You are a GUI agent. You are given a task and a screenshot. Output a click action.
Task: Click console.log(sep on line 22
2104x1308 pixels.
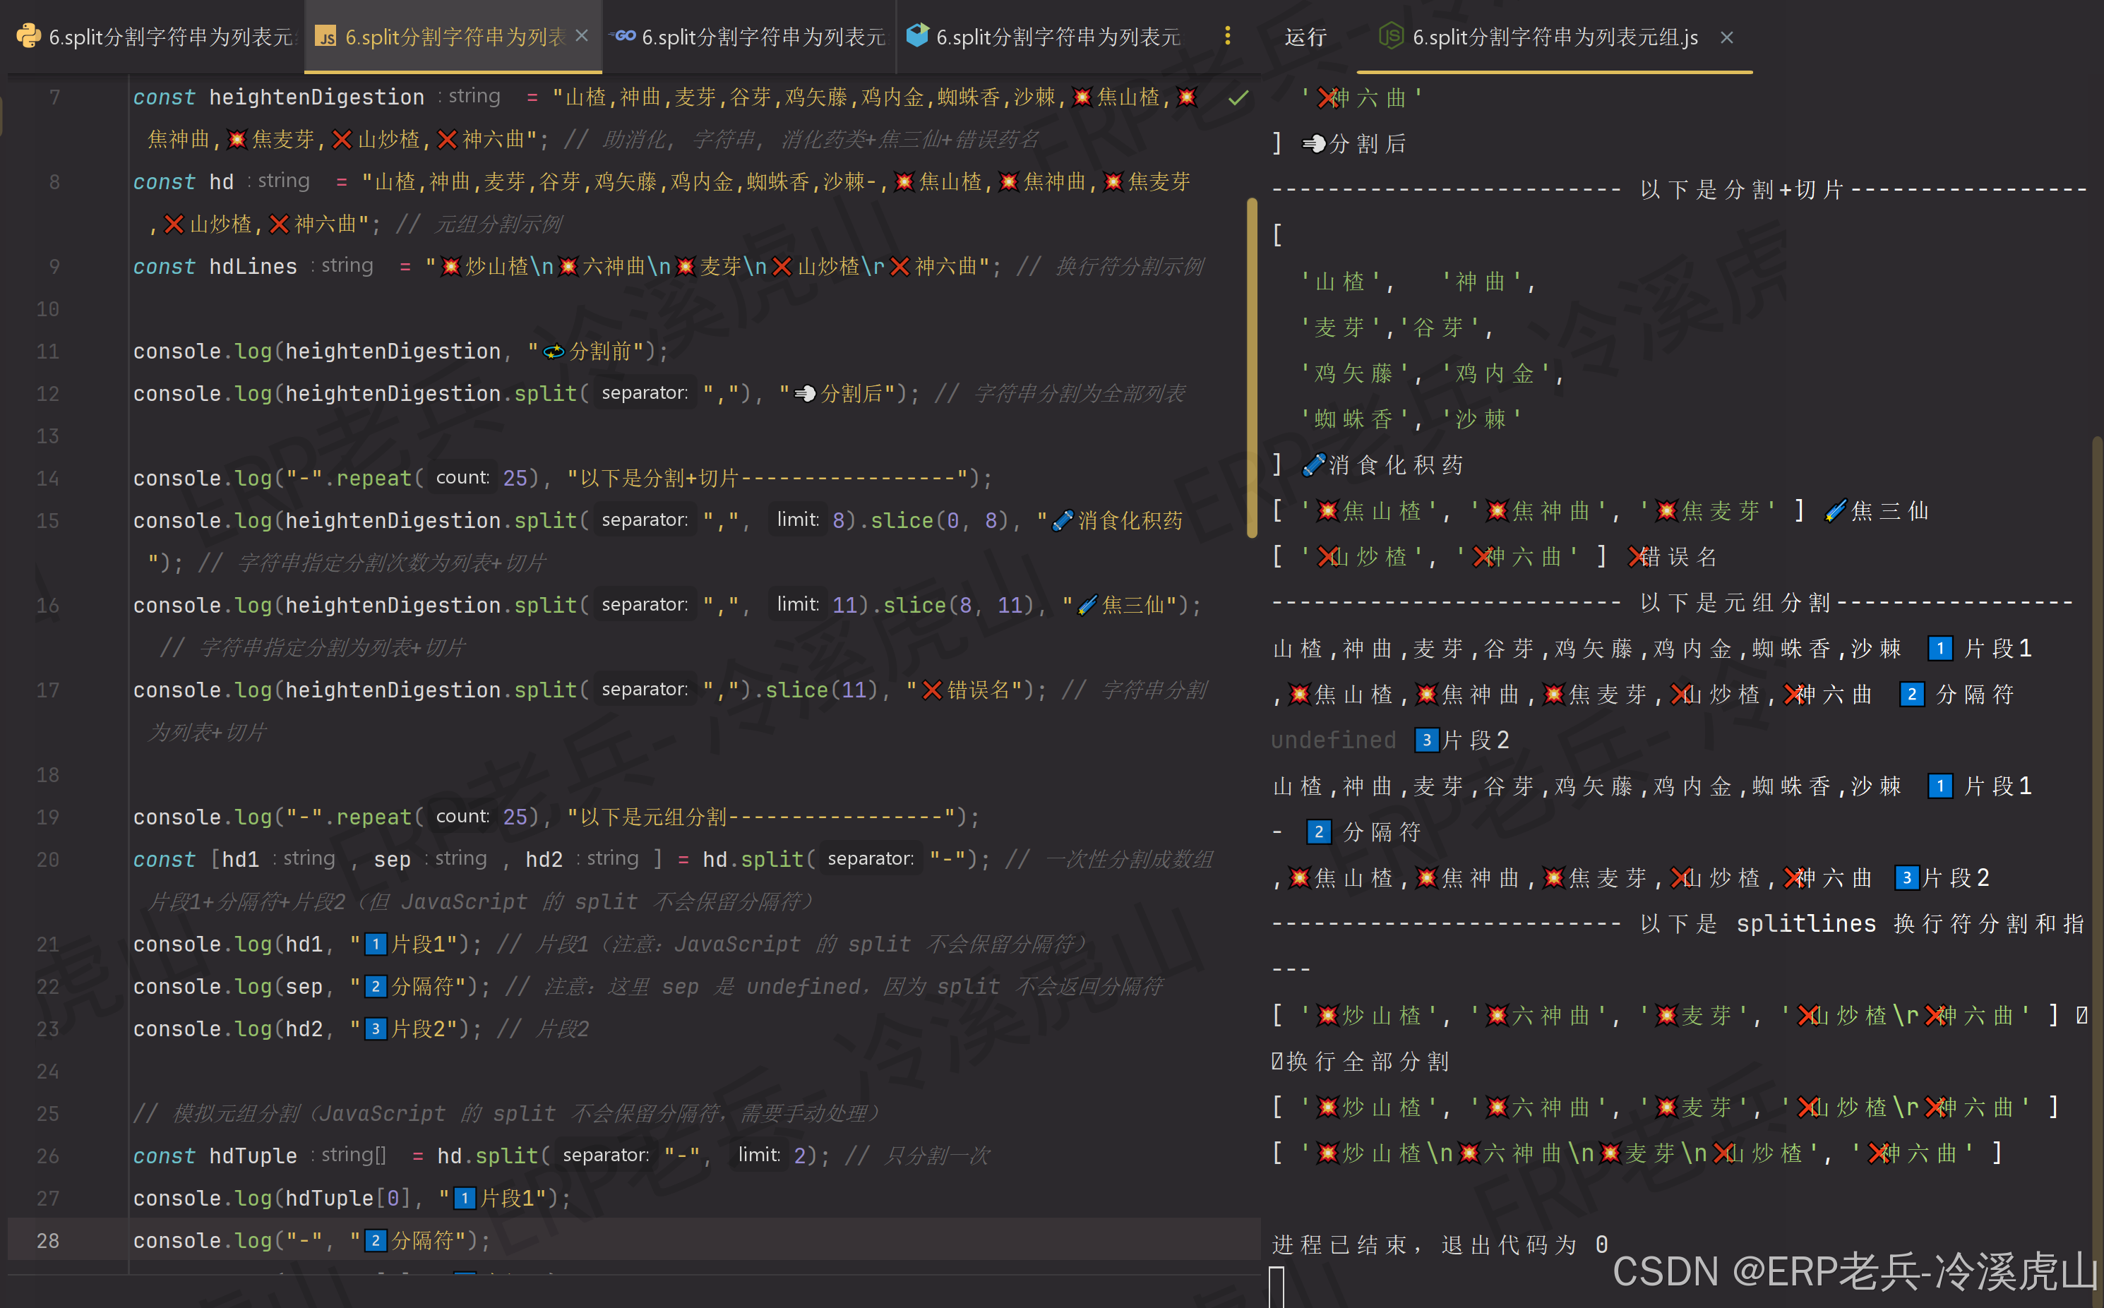pos(227,986)
